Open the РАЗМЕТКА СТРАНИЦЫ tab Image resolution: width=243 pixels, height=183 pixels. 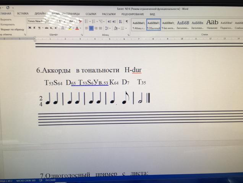[x=66, y=14]
